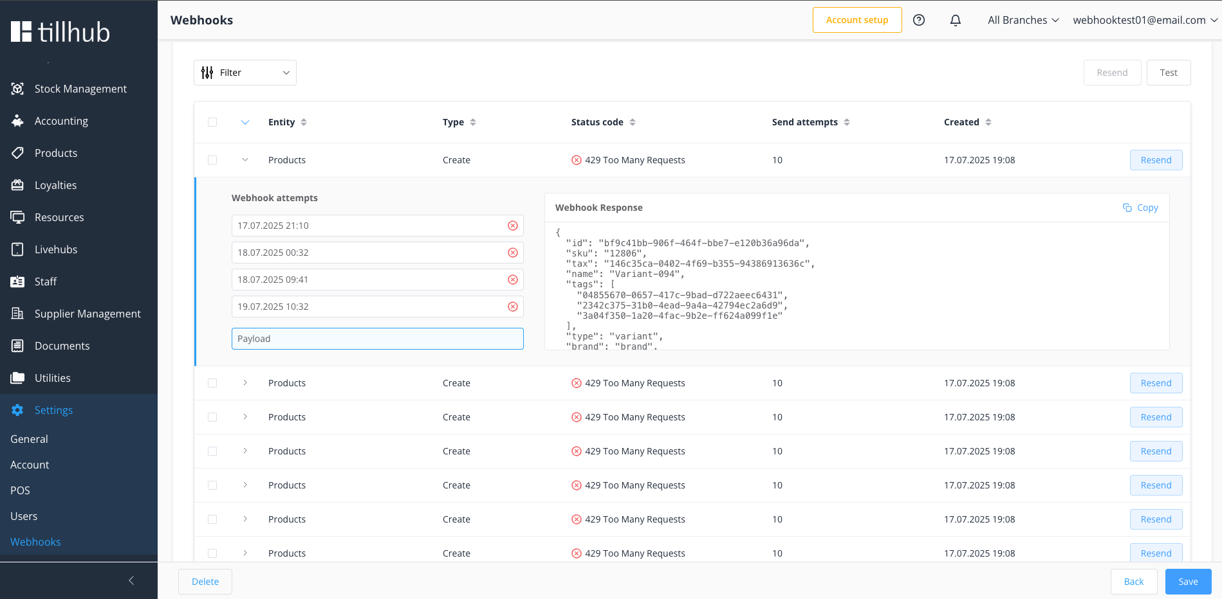Click the Loyalties gift icon
Screen dimensions: 1222x599
pos(18,185)
